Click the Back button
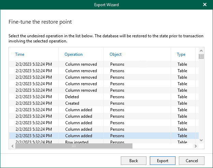Viewport: 213px width, 168px height. pos(133,160)
